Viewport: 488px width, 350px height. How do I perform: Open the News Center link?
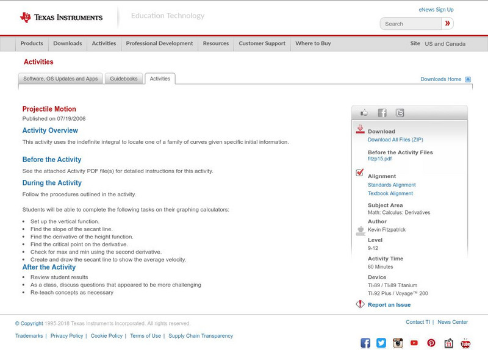pyautogui.click(x=453, y=322)
